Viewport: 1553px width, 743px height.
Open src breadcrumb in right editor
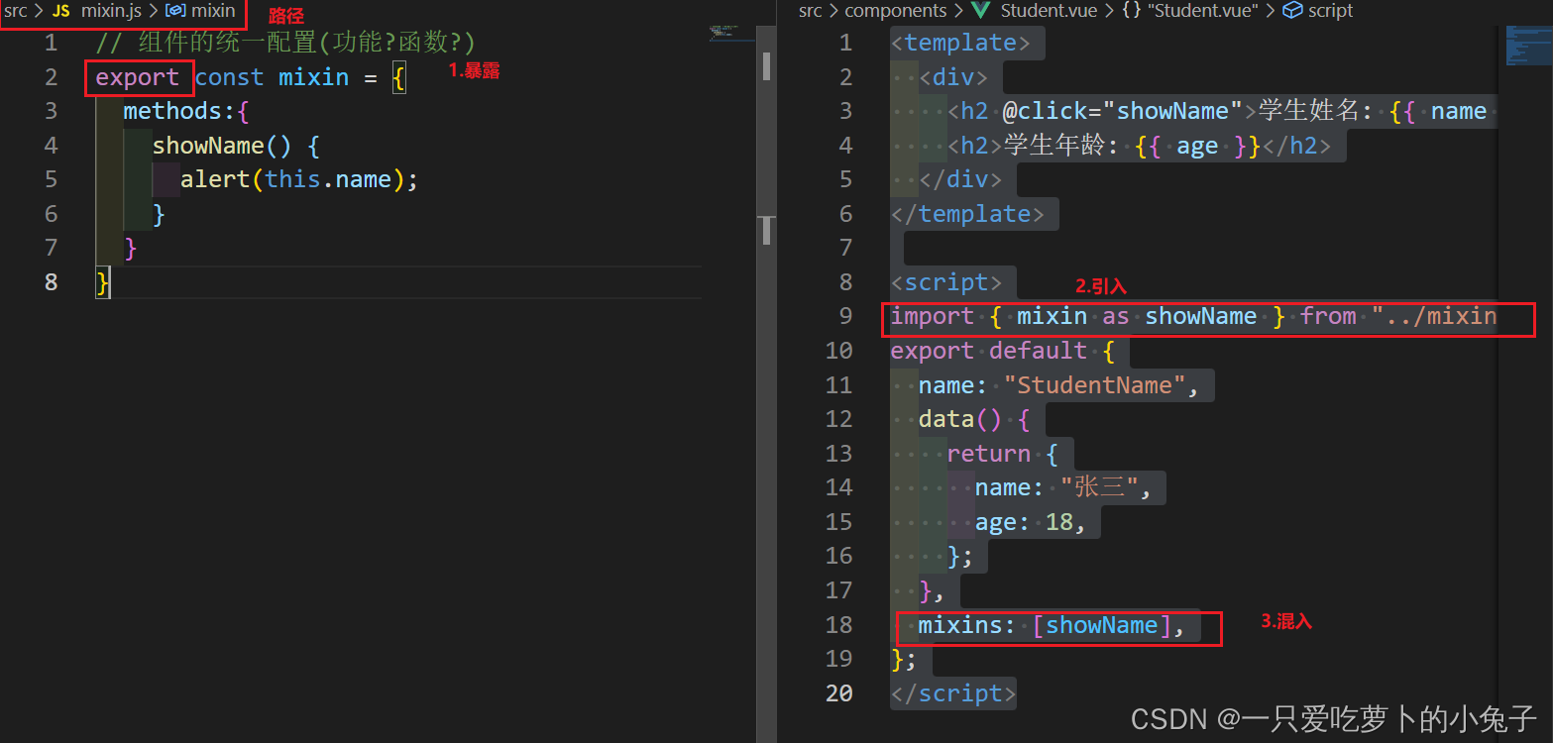coord(811,11)
